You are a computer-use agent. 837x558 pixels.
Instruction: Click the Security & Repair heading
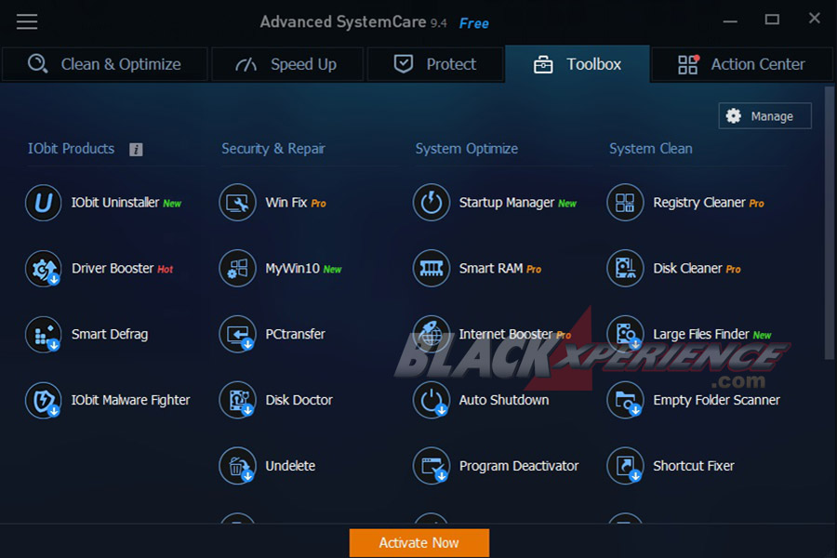273,149
